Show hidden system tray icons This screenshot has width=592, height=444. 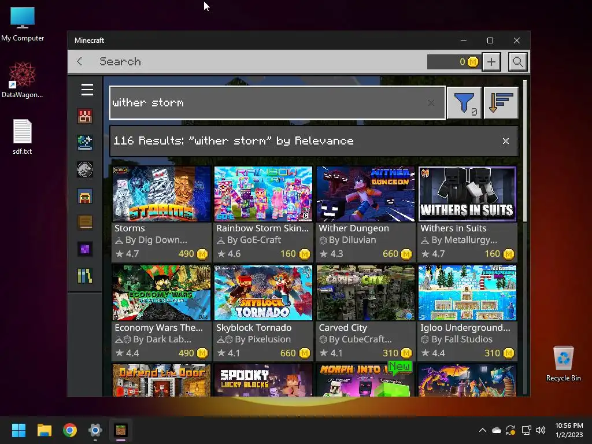(483, 430)
